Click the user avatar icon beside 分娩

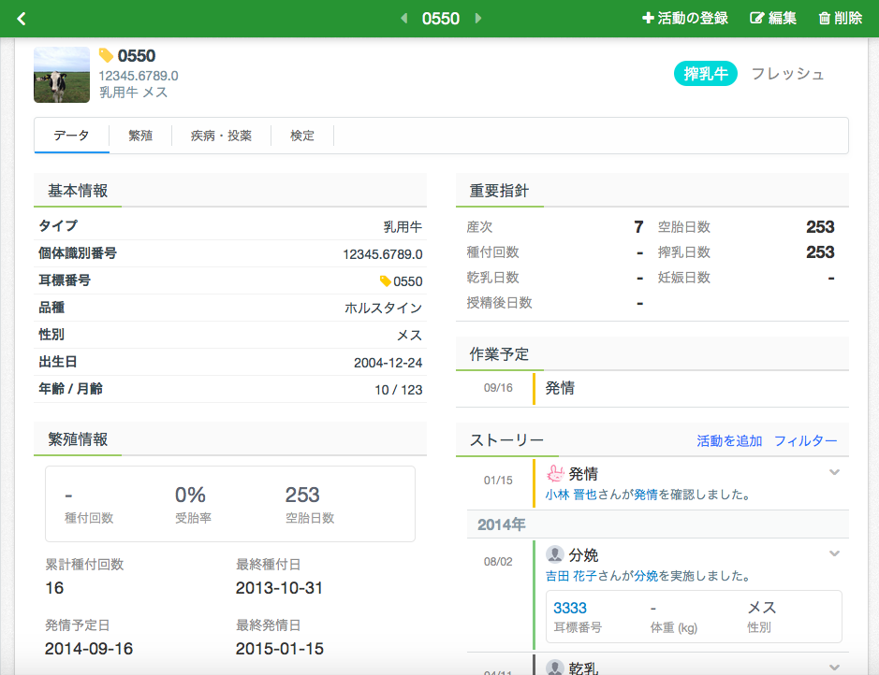click(x=555, y=554)
